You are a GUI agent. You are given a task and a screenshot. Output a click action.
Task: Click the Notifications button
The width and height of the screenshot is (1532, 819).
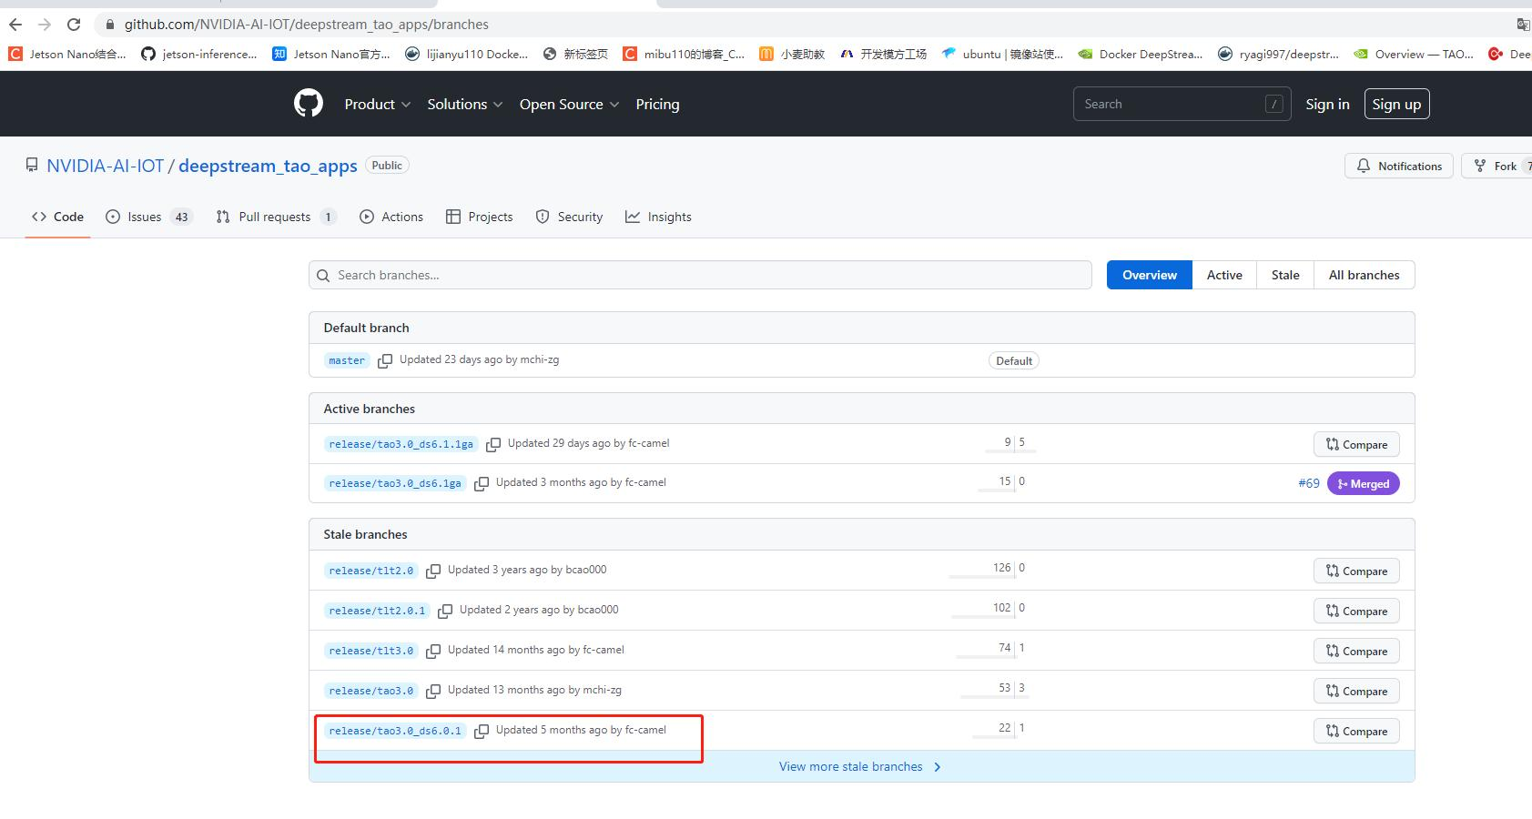tap(1399, 166)
